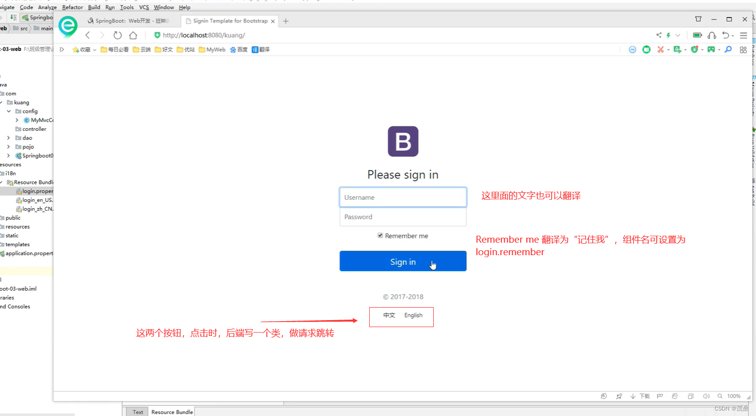Click the Sign in button
Image resolution: width=756 pixels, height=416 pixels.
tap(403, 261)
